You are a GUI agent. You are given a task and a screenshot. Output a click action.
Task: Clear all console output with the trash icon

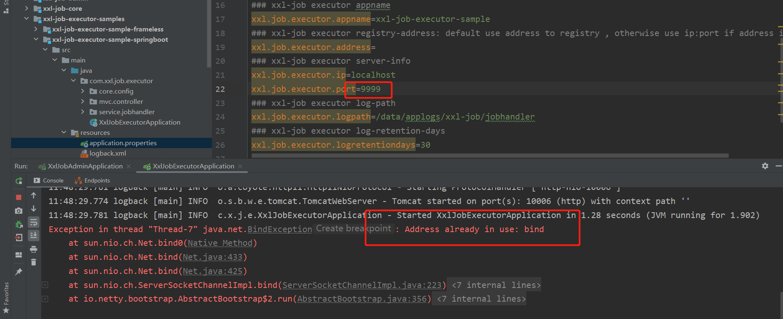pyautogui.click(x=34, y=262)
